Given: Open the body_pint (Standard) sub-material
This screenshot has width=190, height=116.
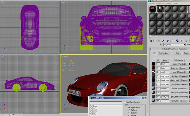Looking at the screenshot, I should point(179,68).
